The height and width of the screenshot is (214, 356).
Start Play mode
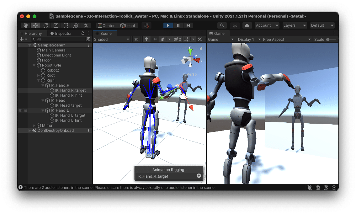point(168,25)
